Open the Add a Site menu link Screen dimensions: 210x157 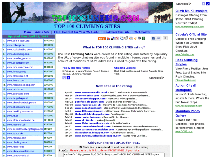tap(42, 32)
